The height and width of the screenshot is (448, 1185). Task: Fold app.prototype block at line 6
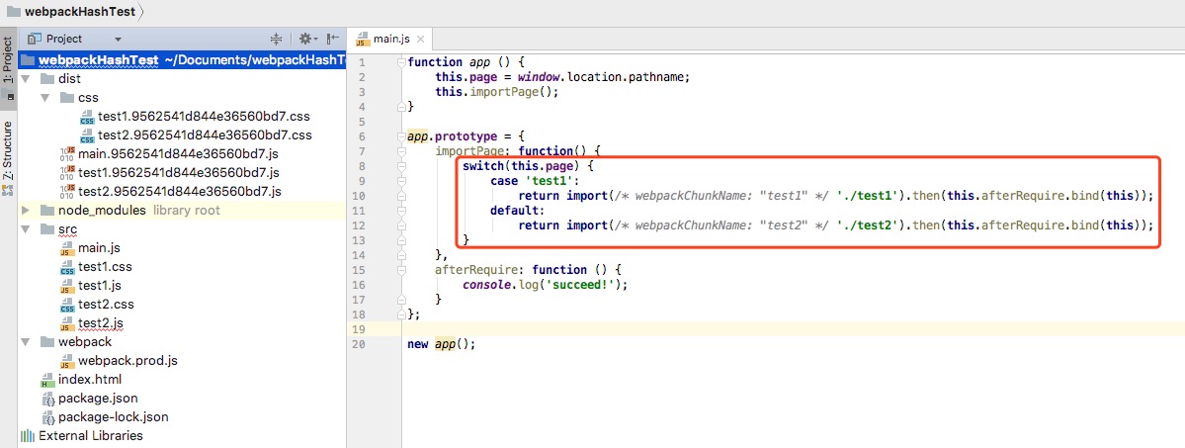pos(401,136)
